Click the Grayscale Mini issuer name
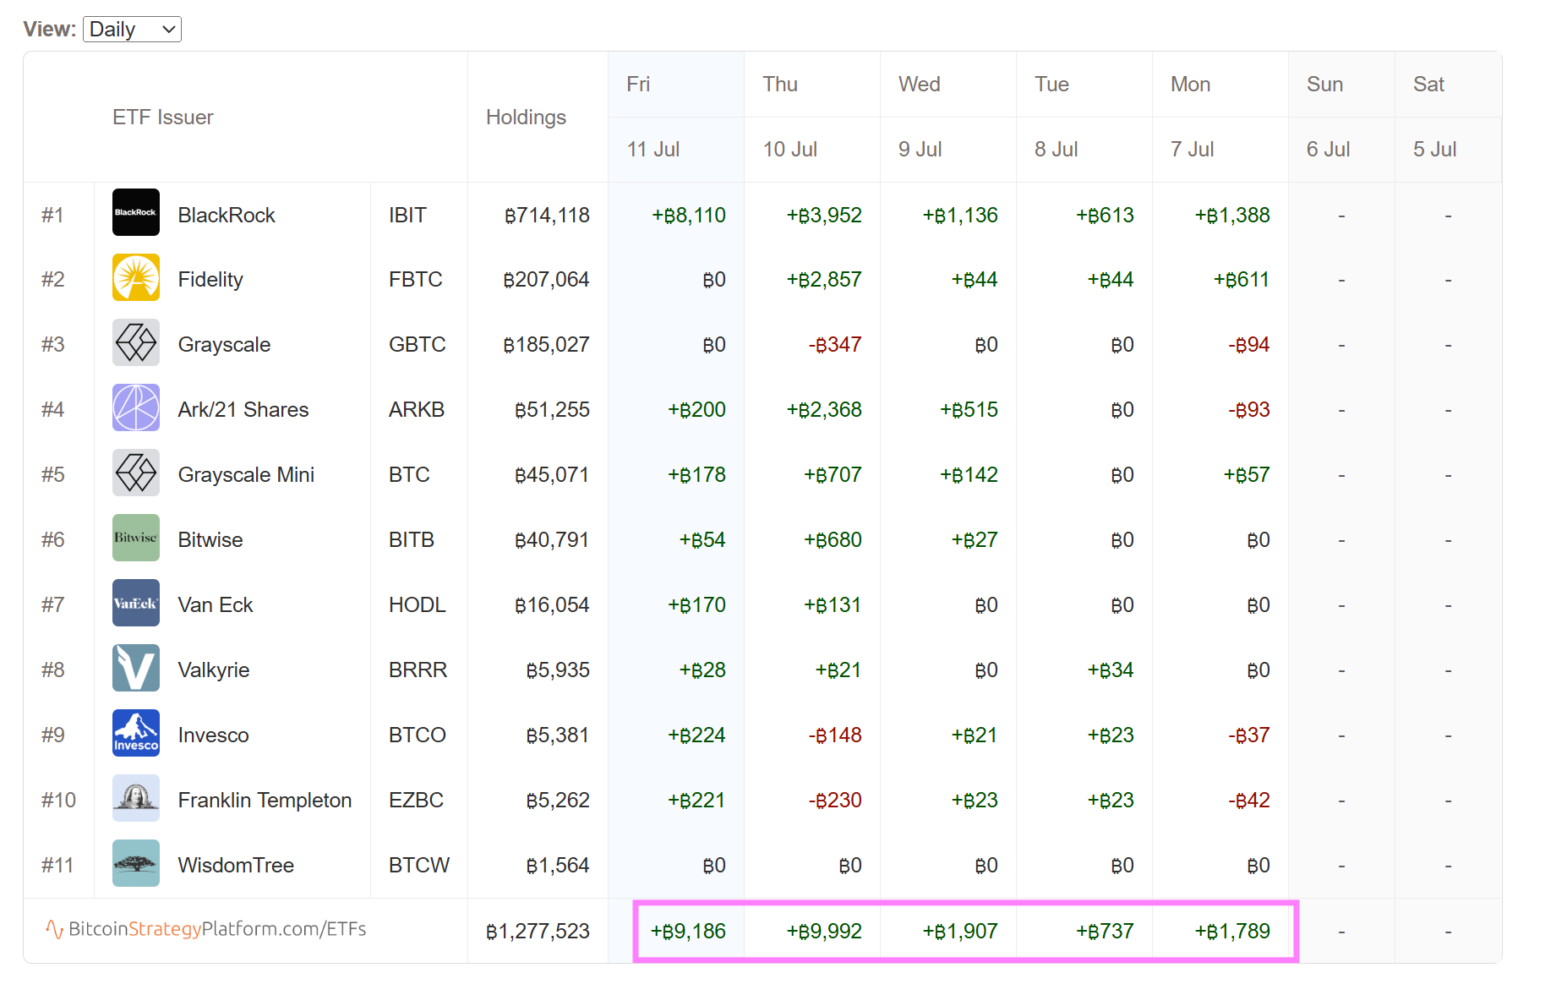Viewport: 1556px width, 995px height. point(246,475)
